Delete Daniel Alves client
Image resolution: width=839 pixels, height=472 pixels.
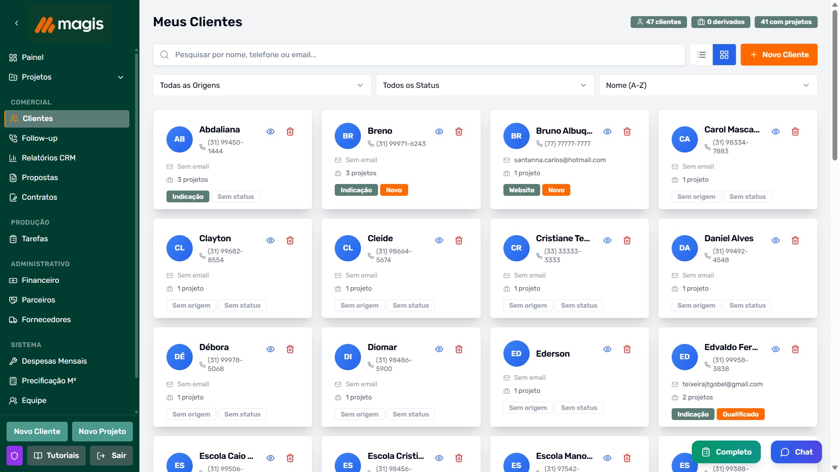pyautogui.click(x=795, y=240)
